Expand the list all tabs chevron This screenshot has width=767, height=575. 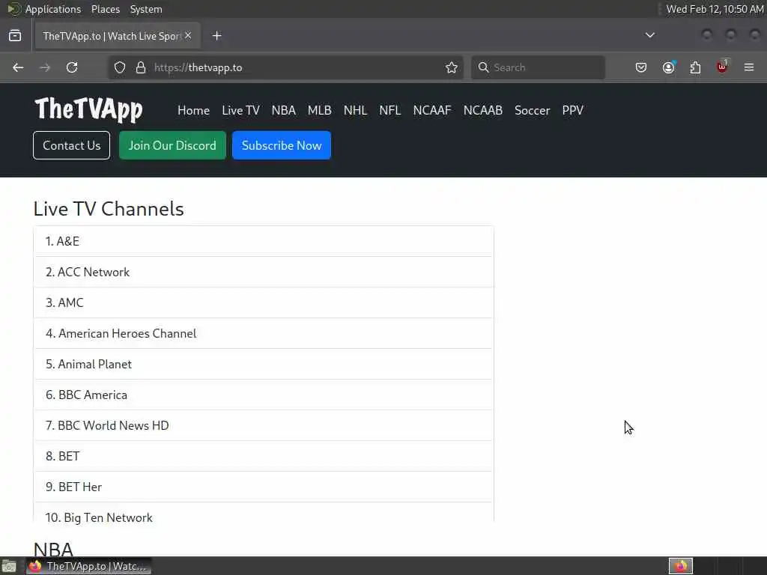click(x=649, y=35)
